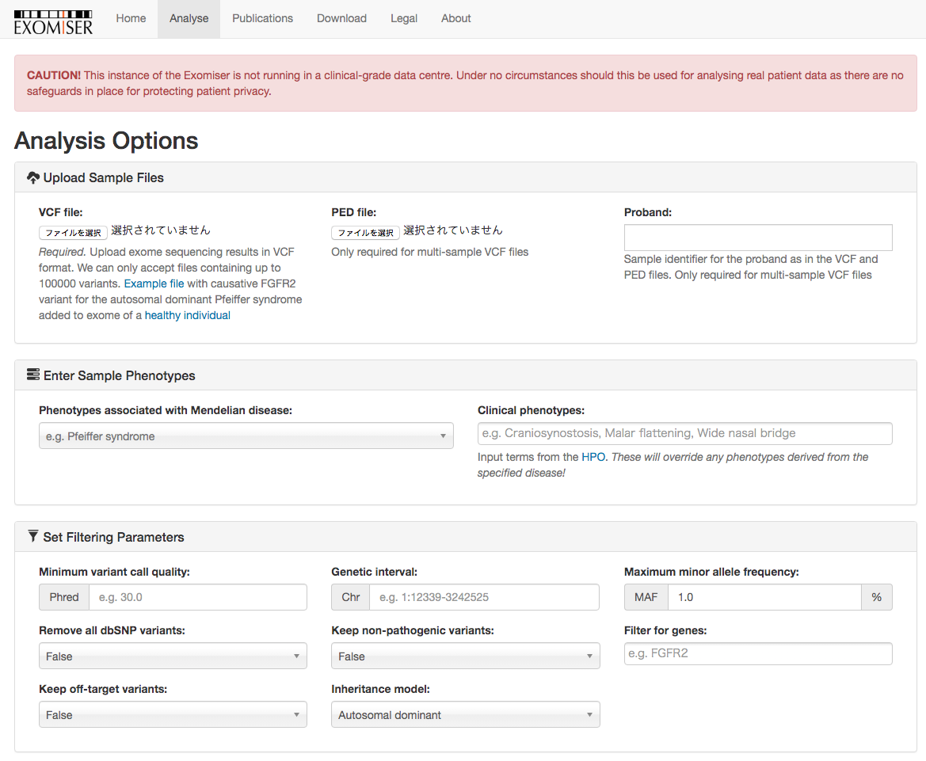Open the Publications page
The image size is (926, 761).
coord(262,18)
